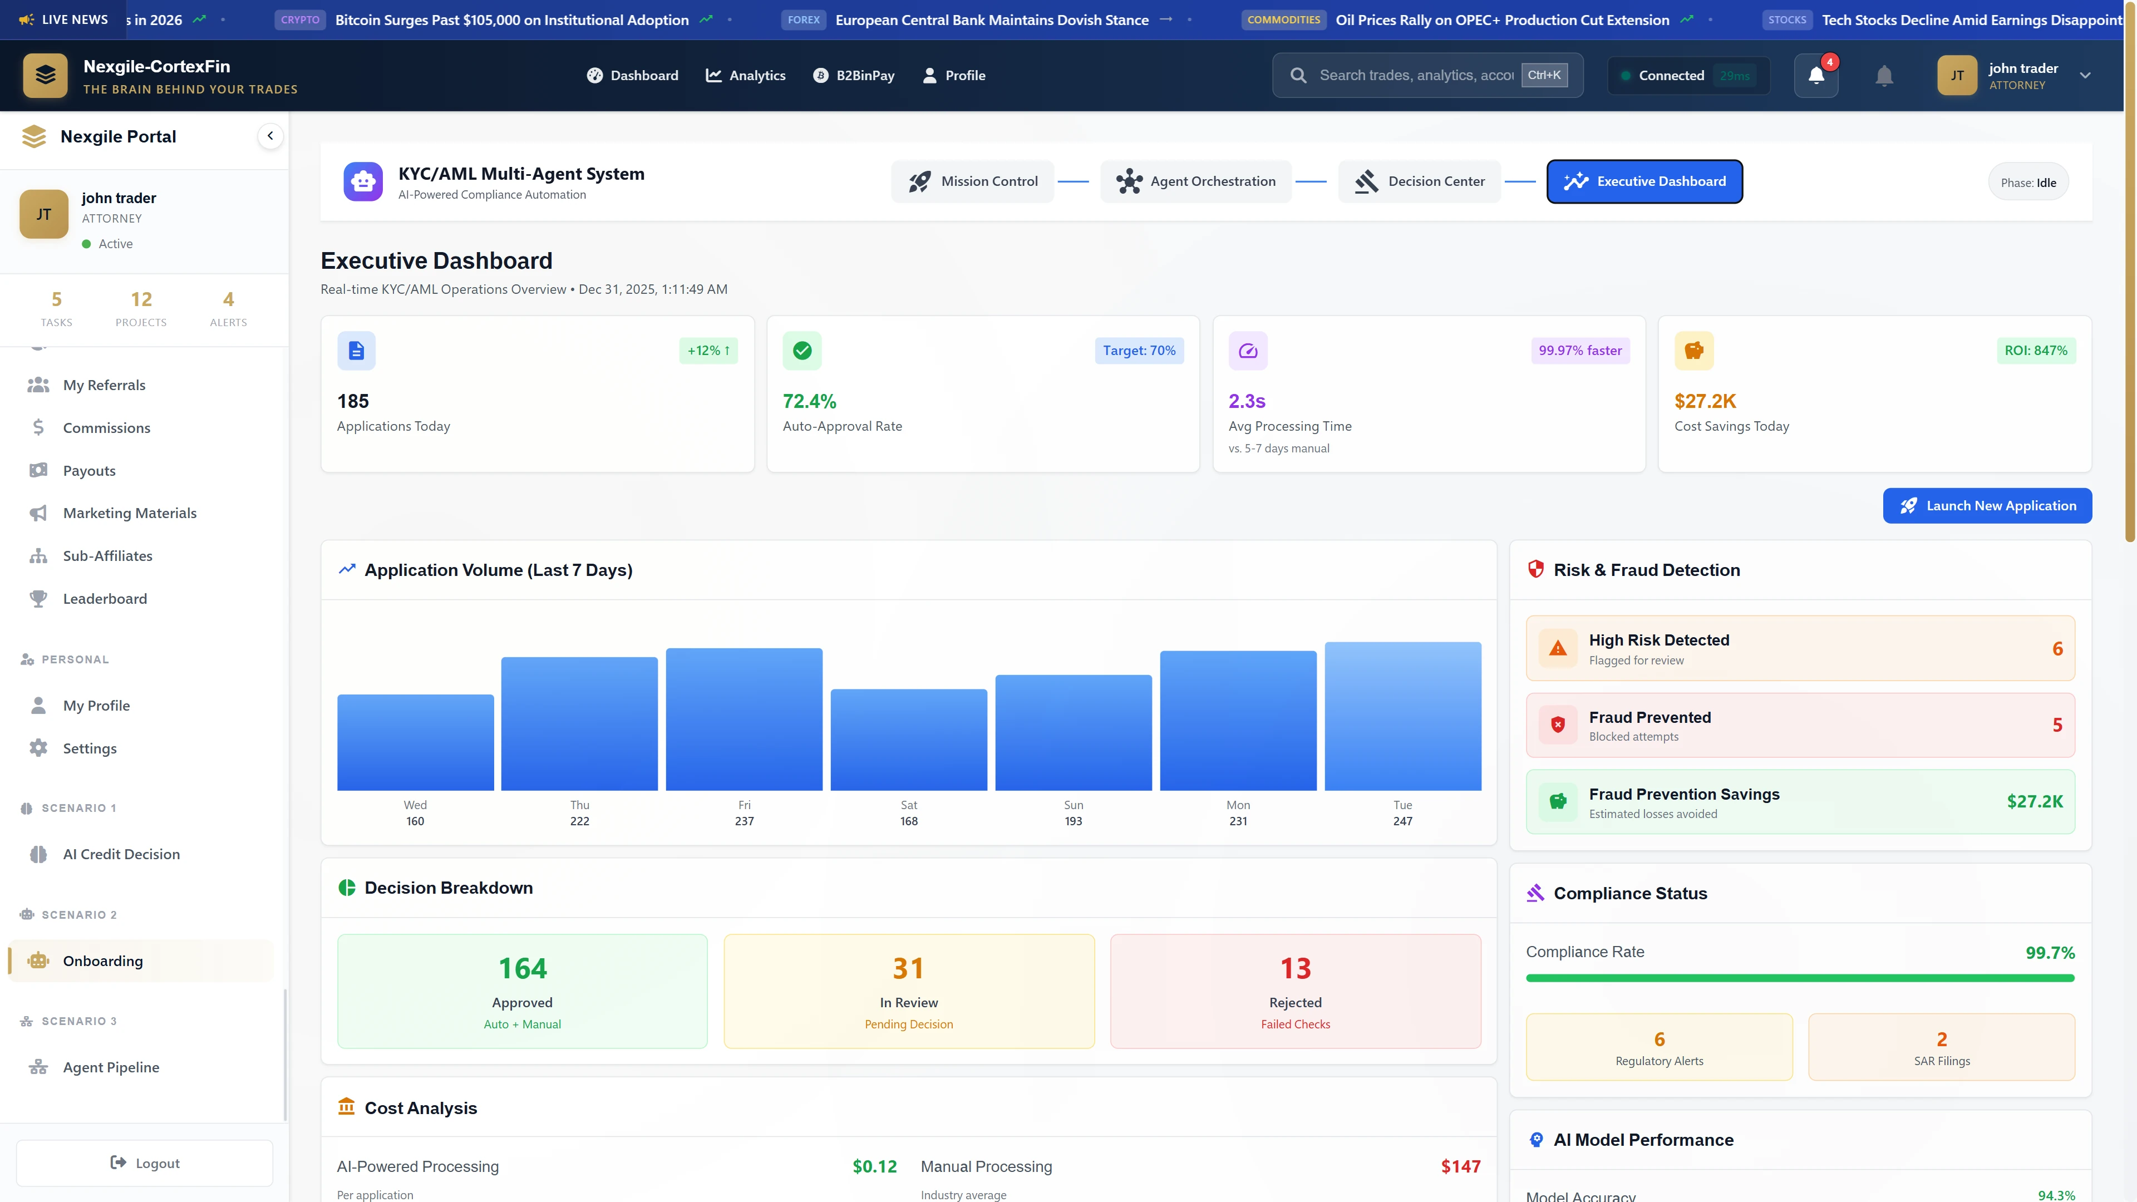Image resolution: width=2137 pixels, height=1202 pixels.
Task: Open Payouts from the sidebar
Action: [89, 470]
